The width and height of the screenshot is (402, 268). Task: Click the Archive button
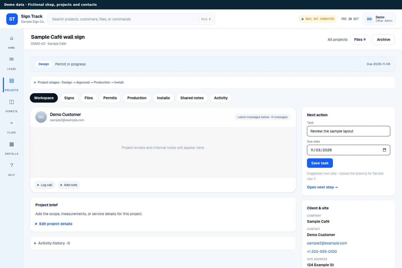pos(383,40)
